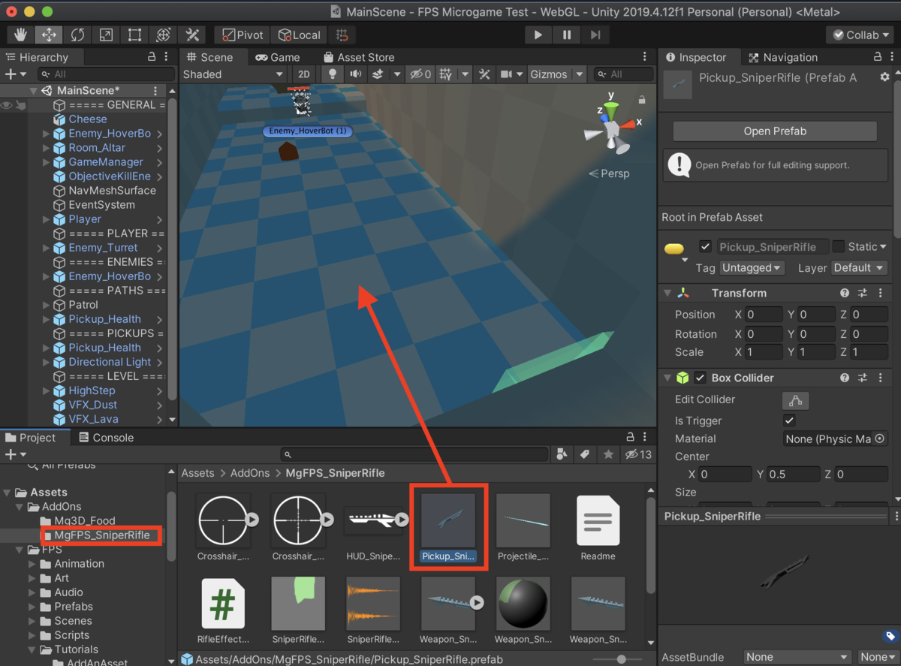Viewport: 901px width, 666px height.
Task: Search assets by type icon
Action: pyautogui.click(x=561, y=454)
